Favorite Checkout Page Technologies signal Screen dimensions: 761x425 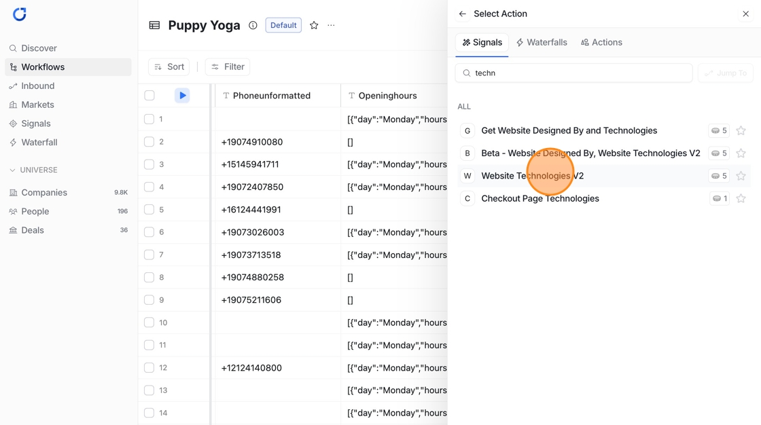click(x=741, y=198)
